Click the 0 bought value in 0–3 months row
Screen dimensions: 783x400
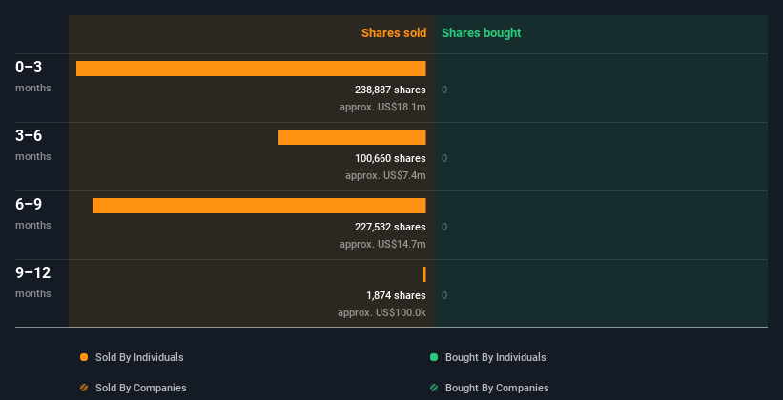tap(444, 90)
